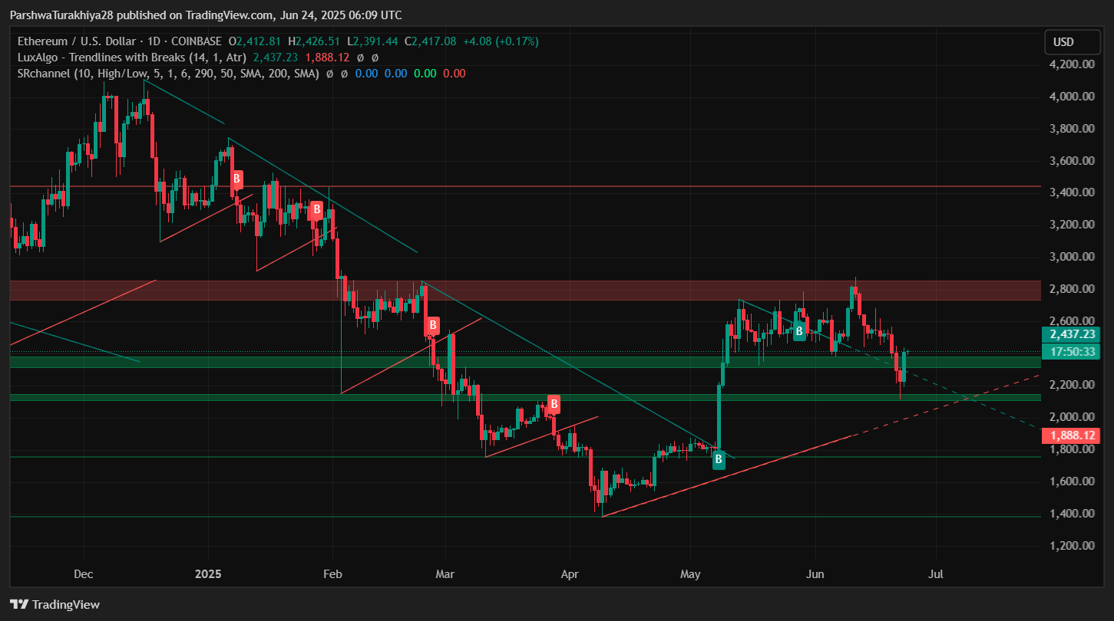Click the green 2,437.23 value in LuxAlgo legend
Screen dimensions: 1114x621
pyautogui.click(x=275, y=57)
